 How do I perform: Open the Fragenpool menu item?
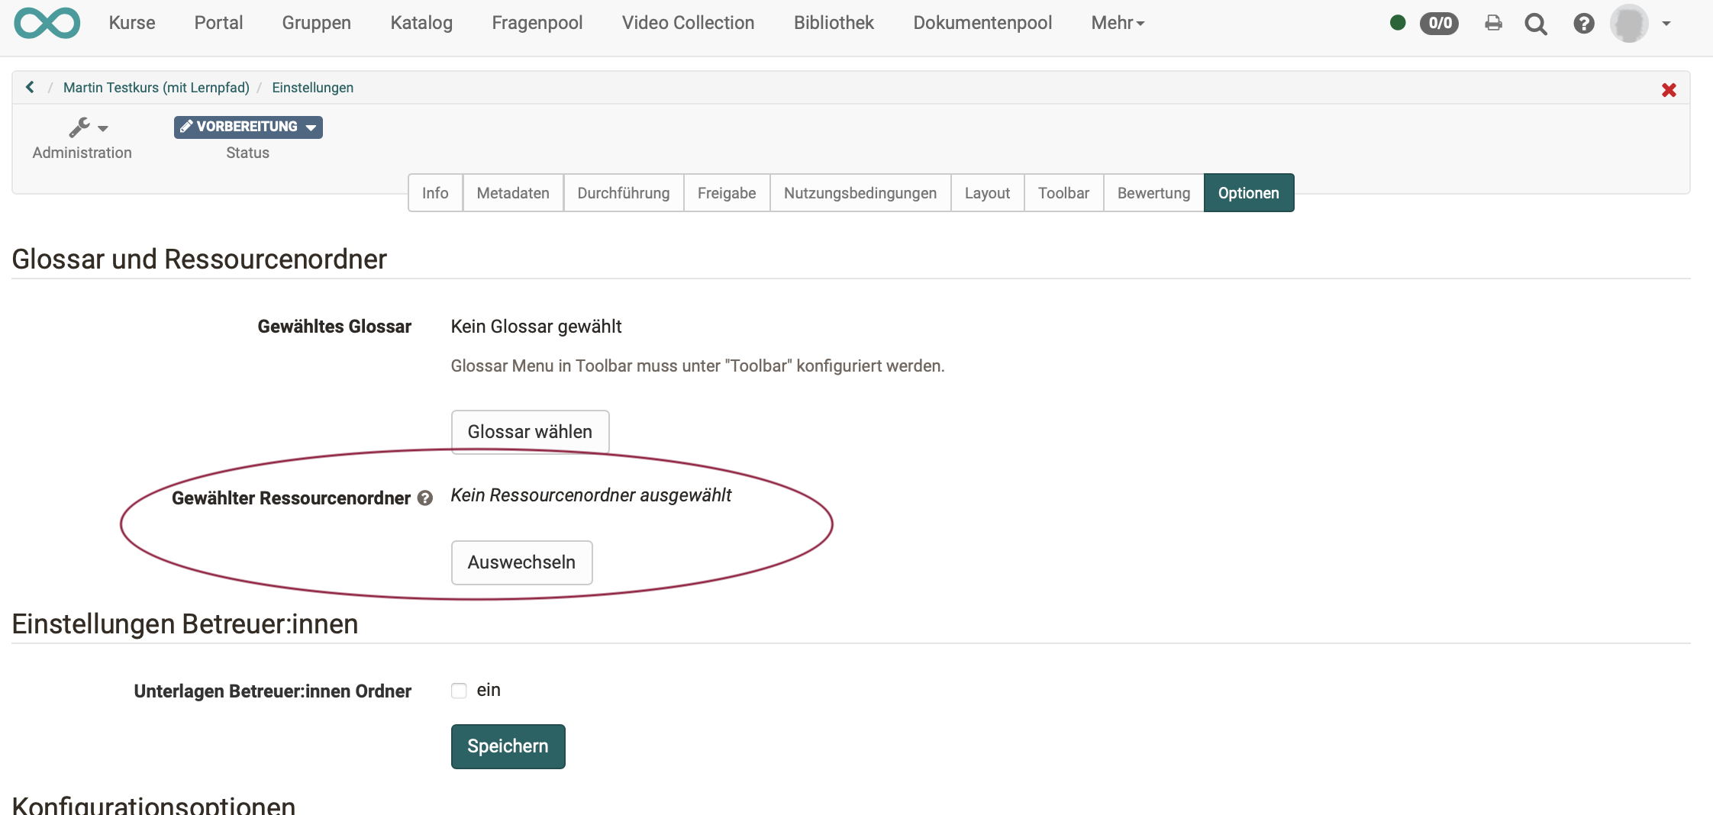pos(537,23)
